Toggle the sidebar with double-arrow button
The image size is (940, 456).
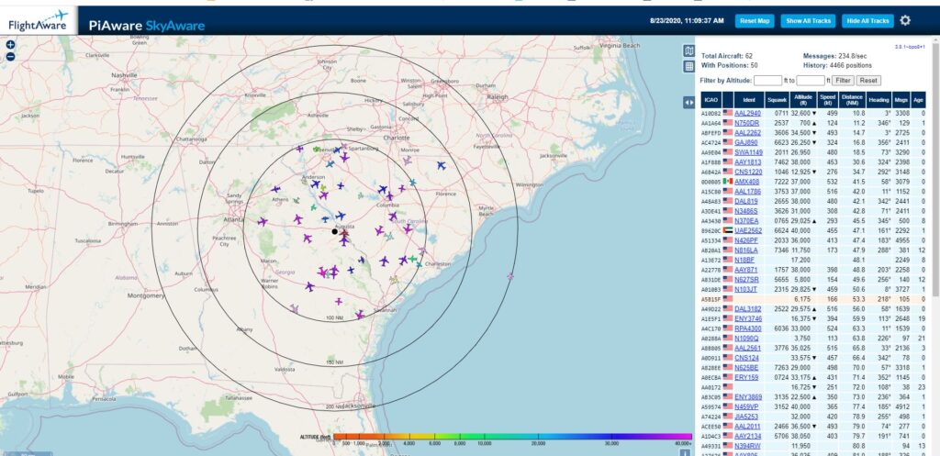click(x=689, y=103)
